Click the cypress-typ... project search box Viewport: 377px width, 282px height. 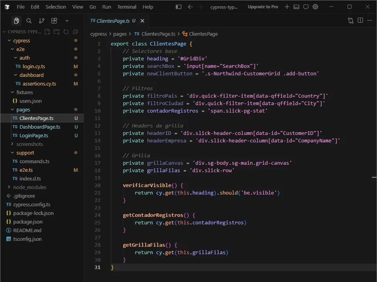224,7
